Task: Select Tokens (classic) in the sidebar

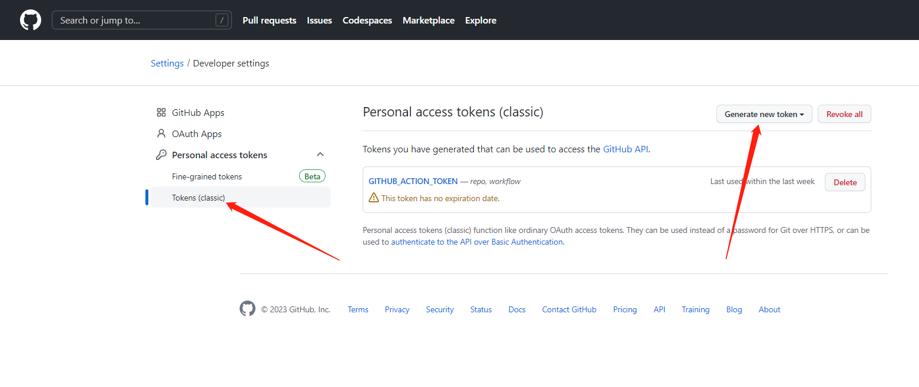Action: (x=198, y=198)
